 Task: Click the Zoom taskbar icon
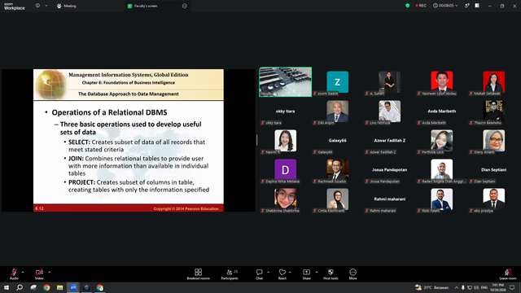[73, 287]
